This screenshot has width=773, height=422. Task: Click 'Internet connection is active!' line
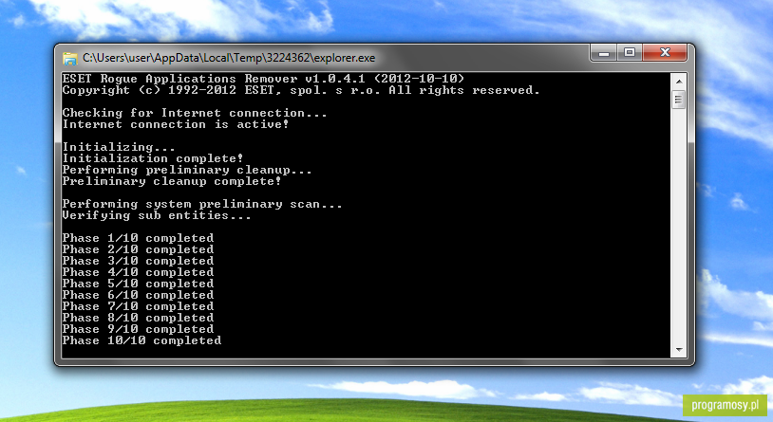point(176,124)
